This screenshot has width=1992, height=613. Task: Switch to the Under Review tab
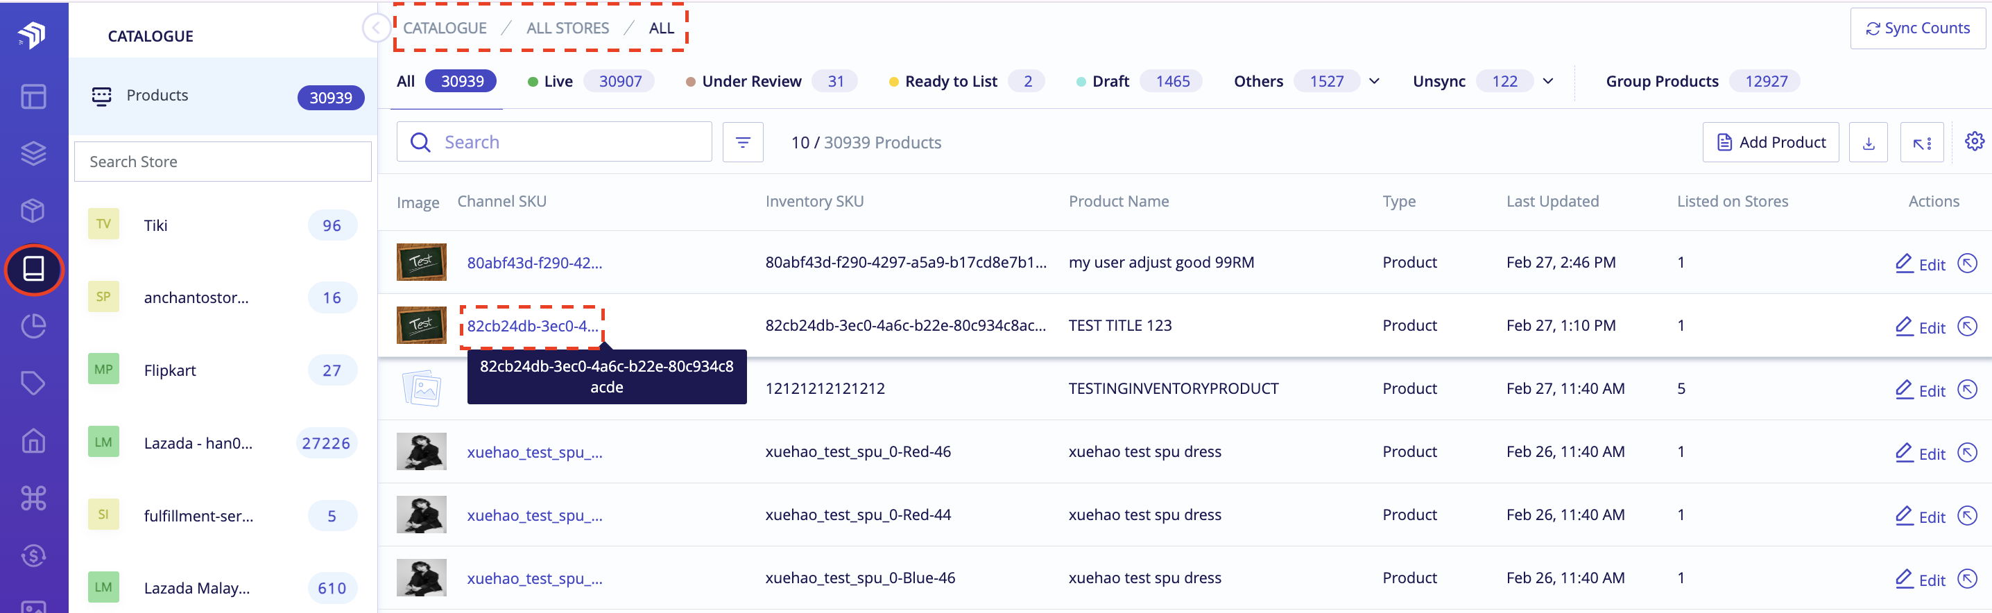(x=771, y=81)
